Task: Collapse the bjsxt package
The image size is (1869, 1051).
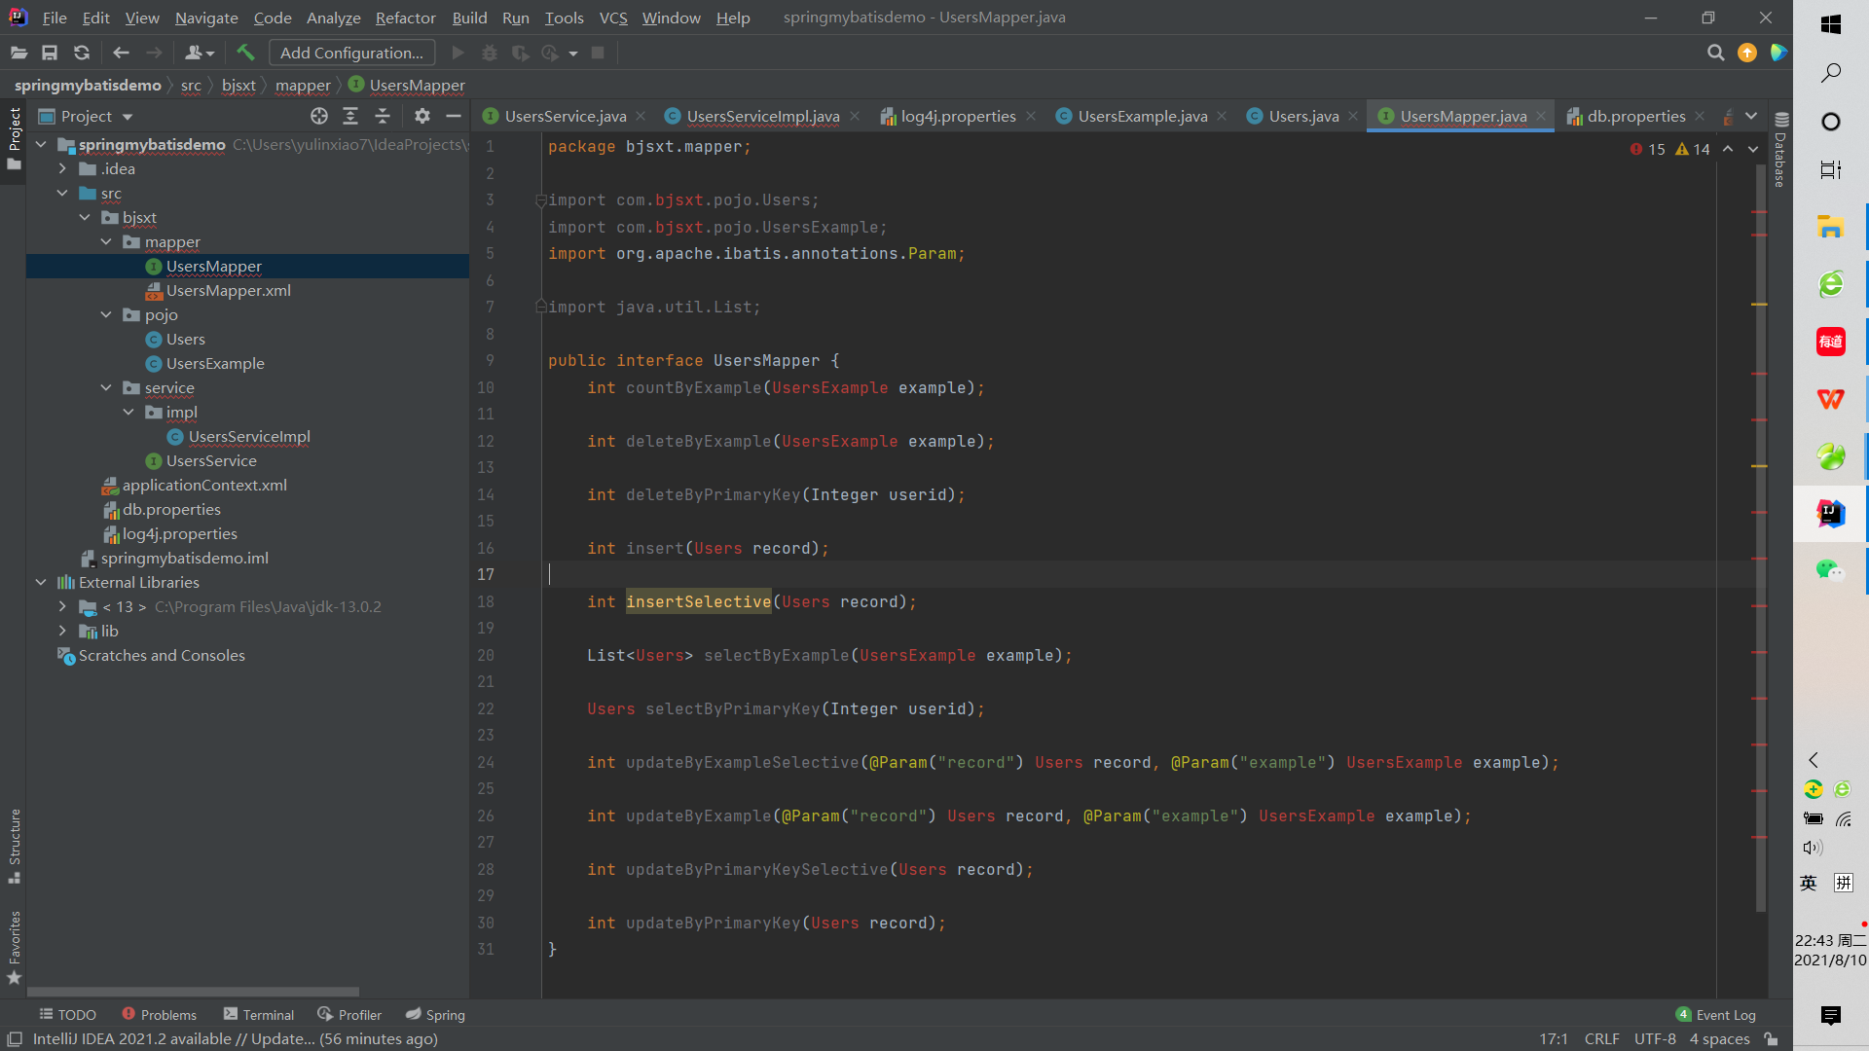Action: point(85,217)
